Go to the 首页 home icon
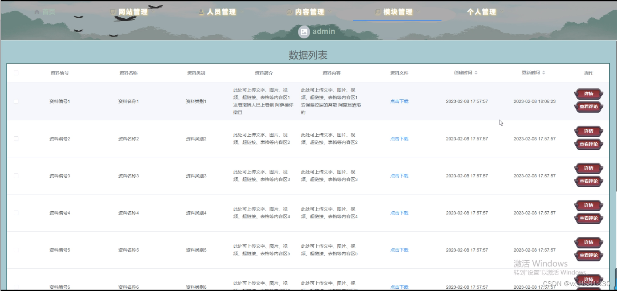 pos(37,12)
